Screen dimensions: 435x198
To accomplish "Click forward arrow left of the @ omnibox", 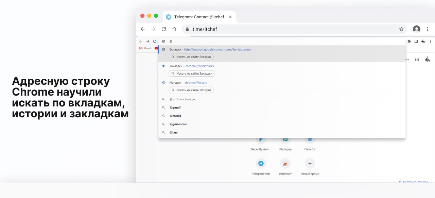I will pos(147,41).
